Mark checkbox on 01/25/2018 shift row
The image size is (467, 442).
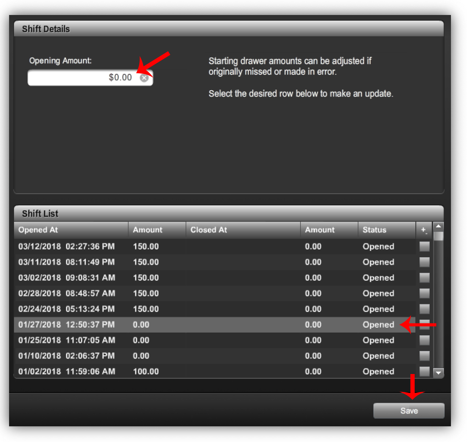(x=424, y=340)
